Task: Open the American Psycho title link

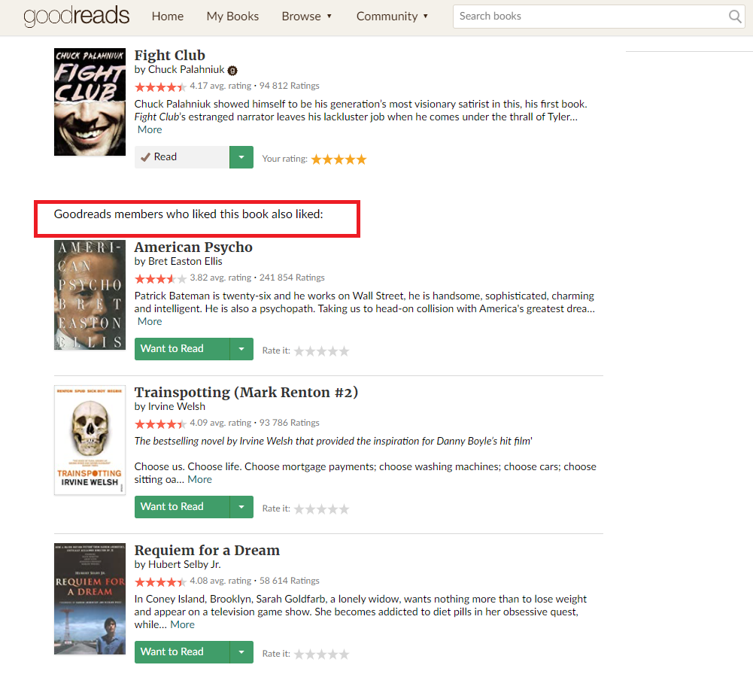Action: [193, 247]
